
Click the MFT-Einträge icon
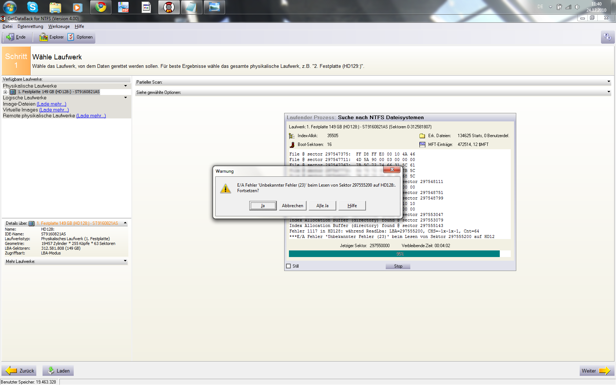pos(422,144)
